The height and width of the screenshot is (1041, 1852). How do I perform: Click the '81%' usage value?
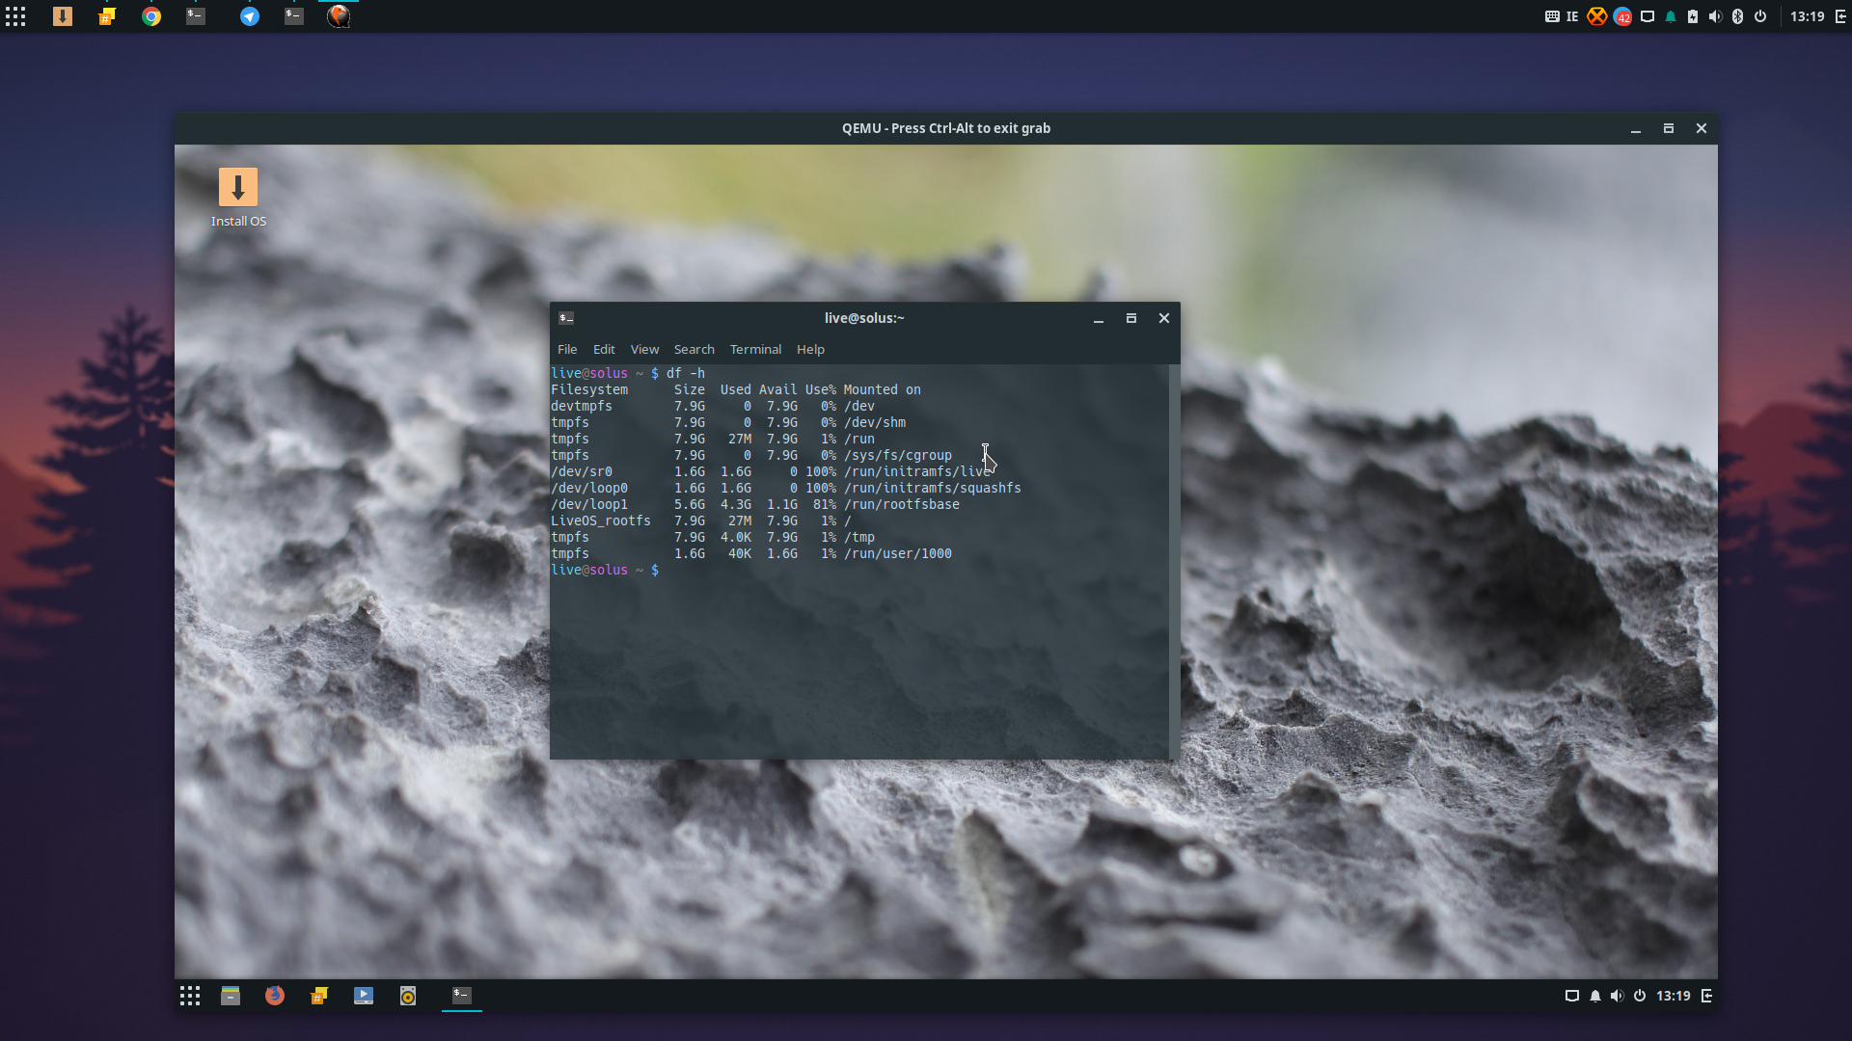[825, 504]
